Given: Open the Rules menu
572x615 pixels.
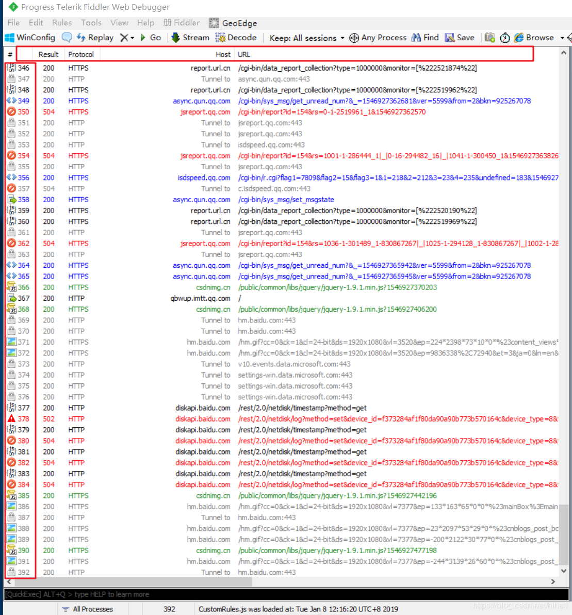Looking at the screenshot, I should [x=62, y=23].
